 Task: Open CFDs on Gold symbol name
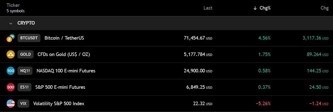[x=63, y=54]
